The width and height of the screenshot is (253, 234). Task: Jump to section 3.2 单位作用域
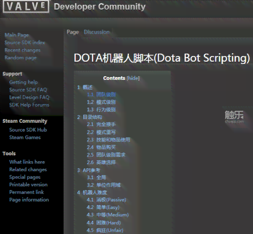[104, 185]
